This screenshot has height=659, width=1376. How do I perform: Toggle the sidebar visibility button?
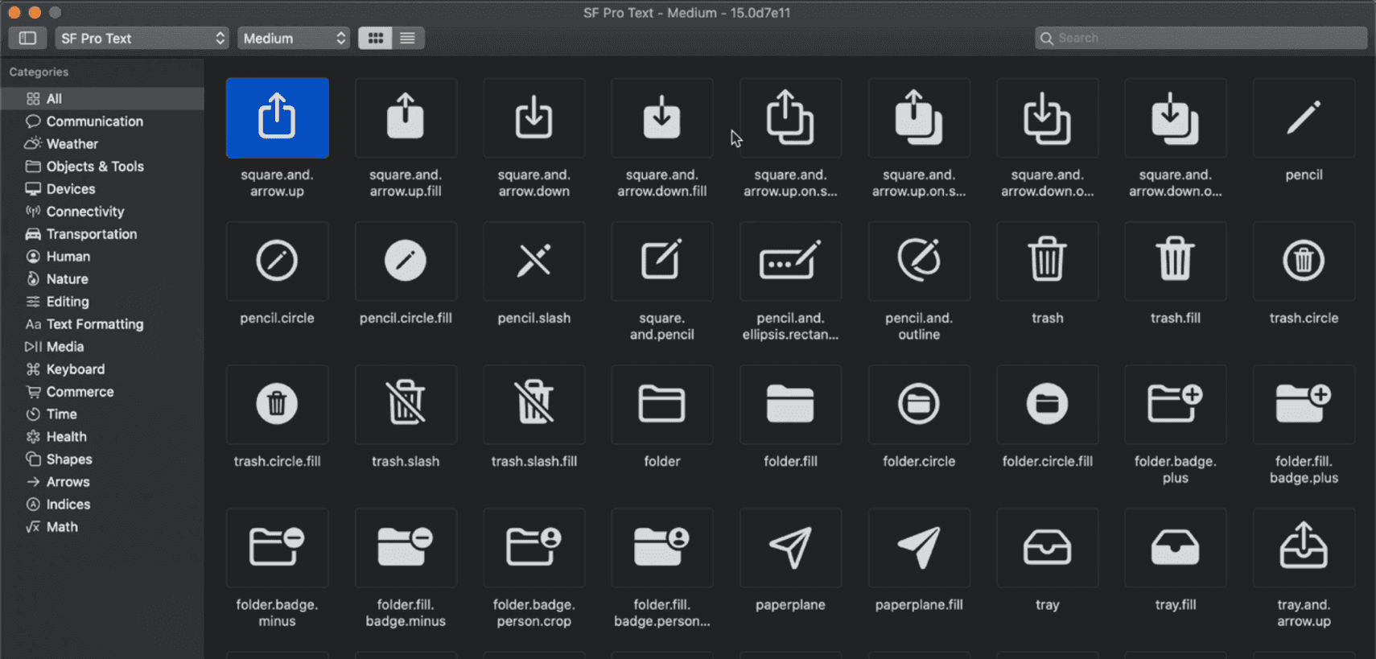tap(27, 38)
